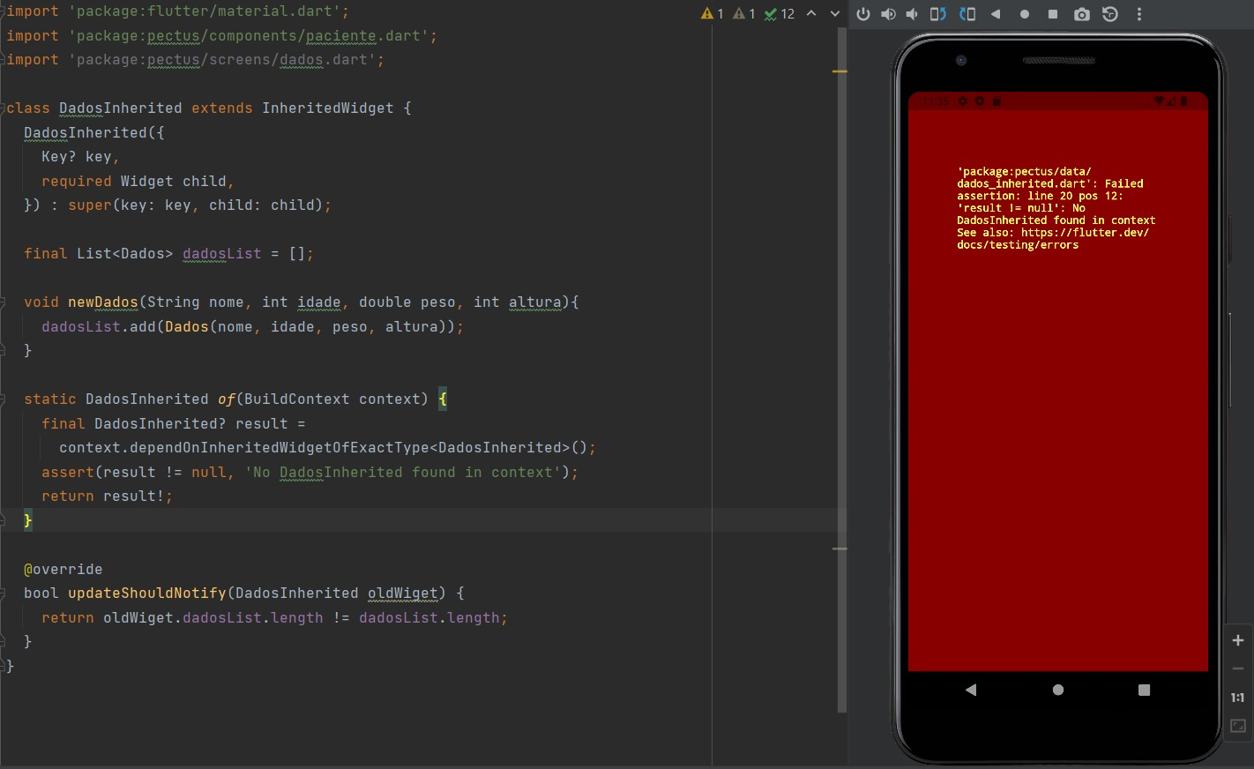Image resolution: width=1254 pixels, height=769 pixels.
Task: Tap the phone's Recents navigation button
Action: (1145, 690)
